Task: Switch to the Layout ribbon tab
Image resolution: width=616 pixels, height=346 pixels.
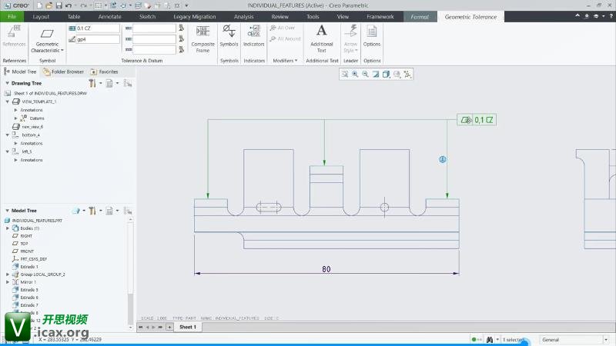Action: click(41, 16)
